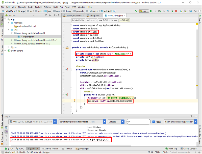The width and height of the screenshot is (202, 154).
Task: Toggle Device File Explorer side panel
Action: (200, 135)
